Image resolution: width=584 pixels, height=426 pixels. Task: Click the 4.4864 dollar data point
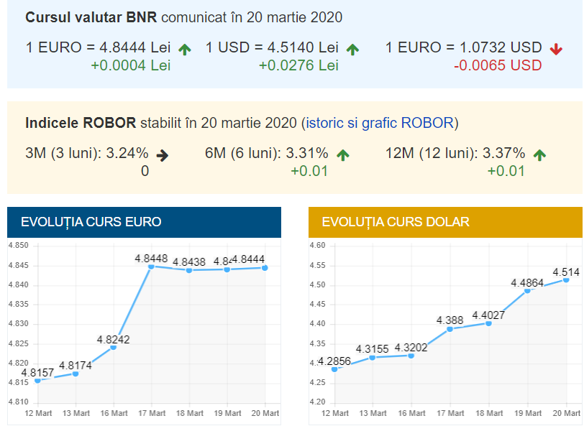coord(528,290)
